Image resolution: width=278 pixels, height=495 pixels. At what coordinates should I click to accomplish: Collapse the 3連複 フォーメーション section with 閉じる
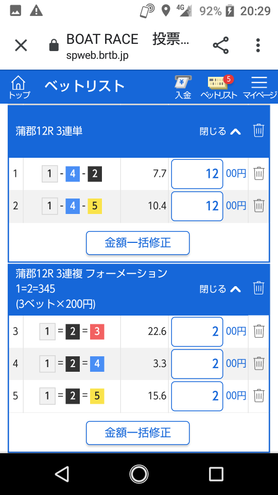pos(220,289)
